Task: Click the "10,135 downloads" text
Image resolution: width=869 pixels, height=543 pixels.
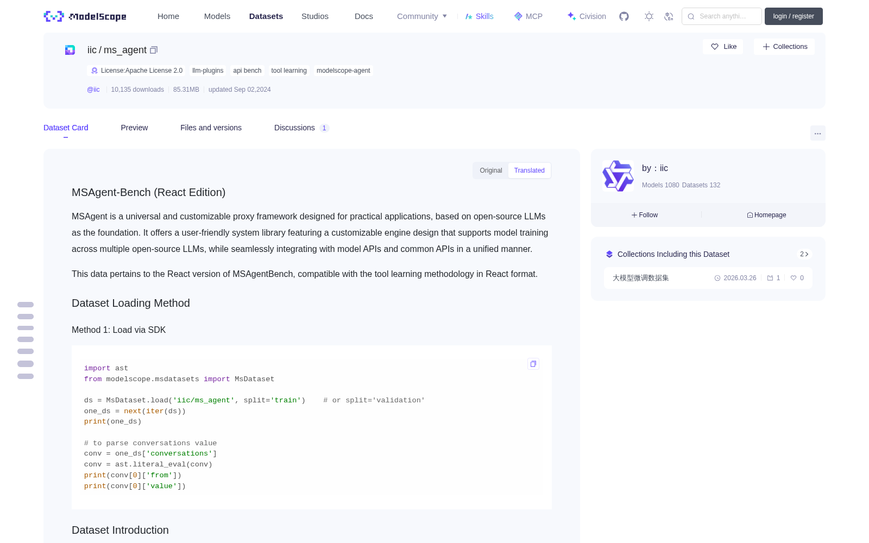Action: click(137, 90)
